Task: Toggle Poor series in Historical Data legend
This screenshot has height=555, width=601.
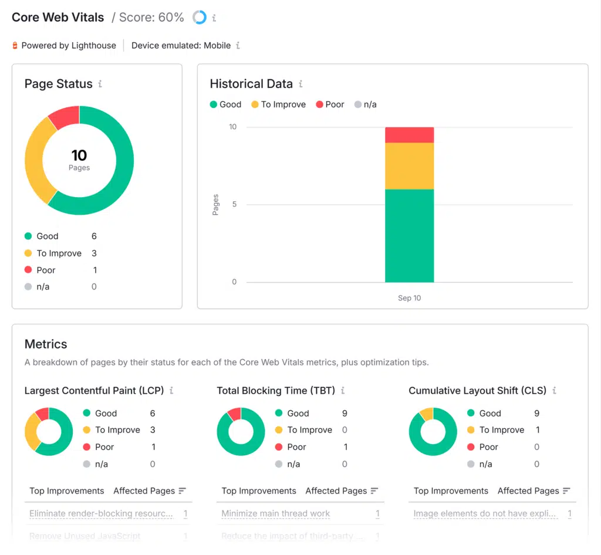Action: click(x=330, y=104)
